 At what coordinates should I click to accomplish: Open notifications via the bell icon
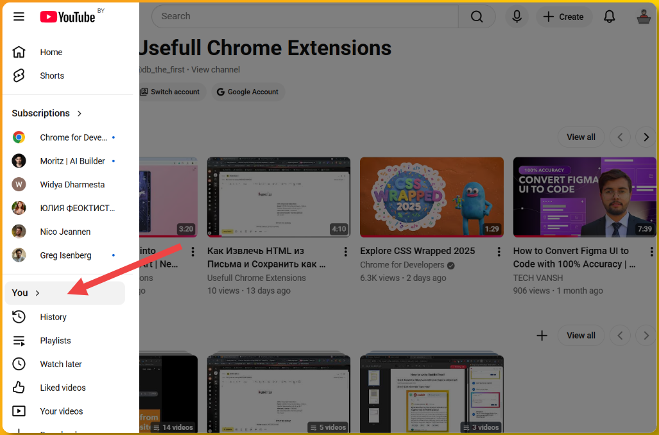[609, 17]
